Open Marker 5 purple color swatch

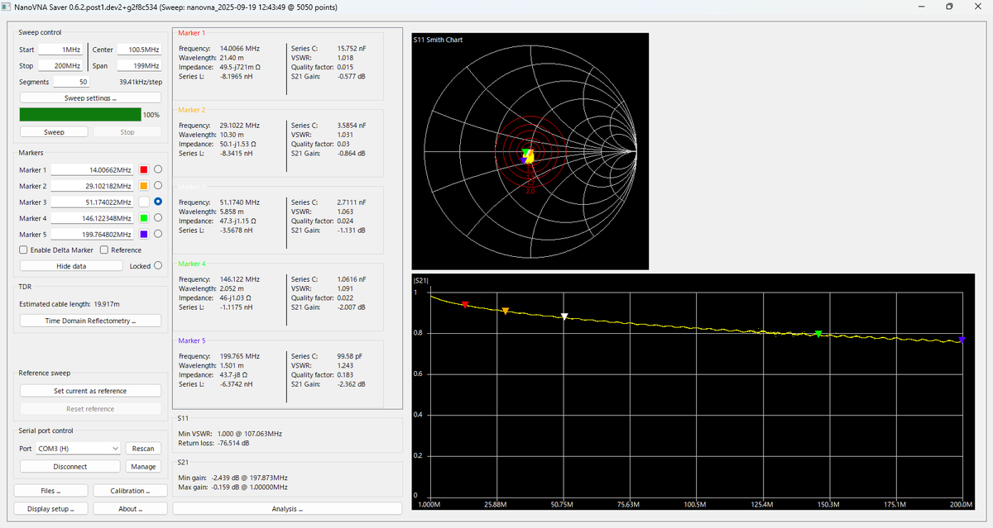[143, 234]
